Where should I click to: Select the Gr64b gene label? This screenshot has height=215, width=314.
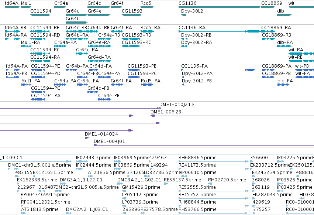click(73, 18)
